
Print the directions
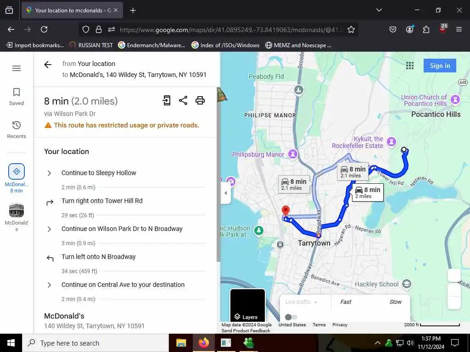[x=200, y=100]
